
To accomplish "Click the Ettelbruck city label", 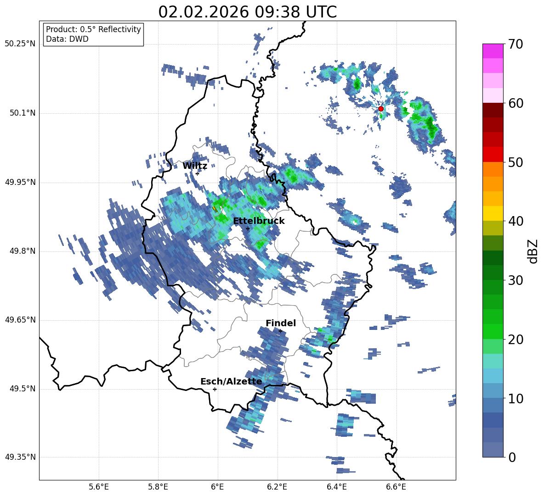I will pos(259,221).
